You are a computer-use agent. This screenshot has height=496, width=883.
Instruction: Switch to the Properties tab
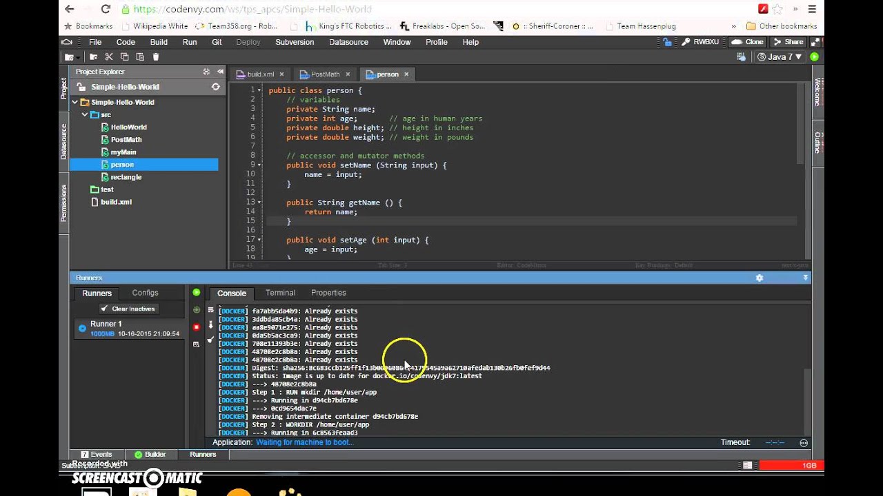pos(328,293)
